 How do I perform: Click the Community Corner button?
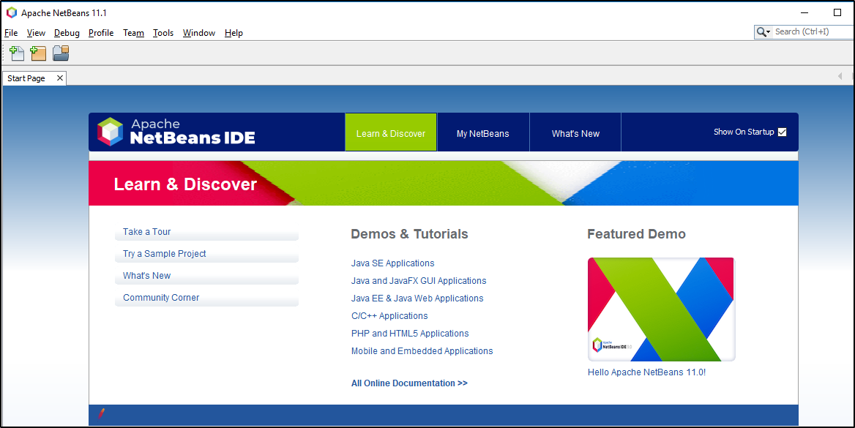tap(206, 298)
